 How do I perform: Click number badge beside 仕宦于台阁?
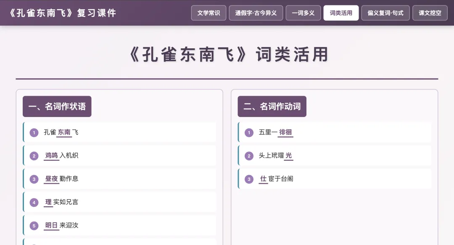click(249, 179)
